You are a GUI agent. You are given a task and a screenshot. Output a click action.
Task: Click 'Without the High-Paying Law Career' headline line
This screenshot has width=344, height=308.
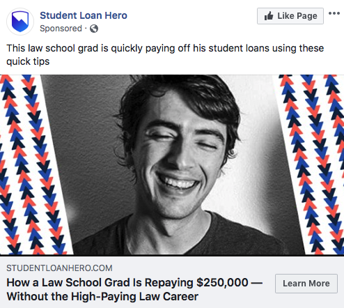(x=102, y=296)
